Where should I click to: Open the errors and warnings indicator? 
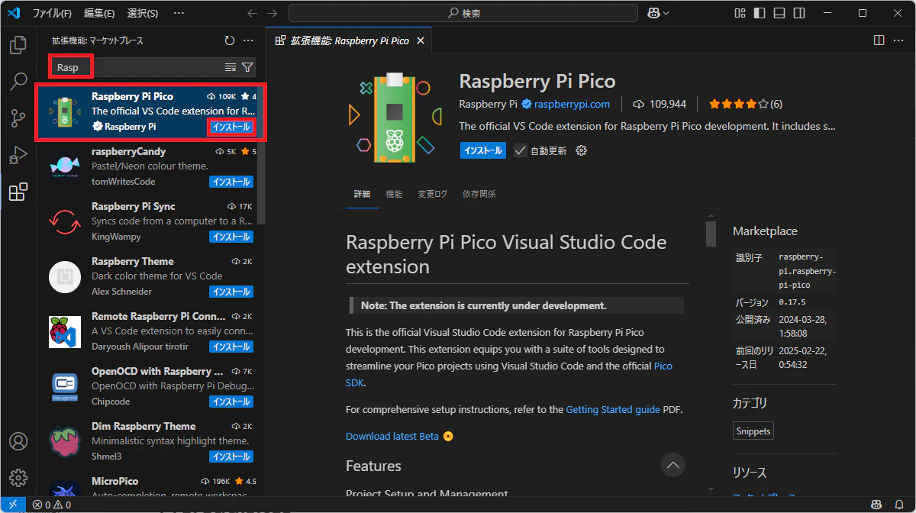tap(52, 505)
